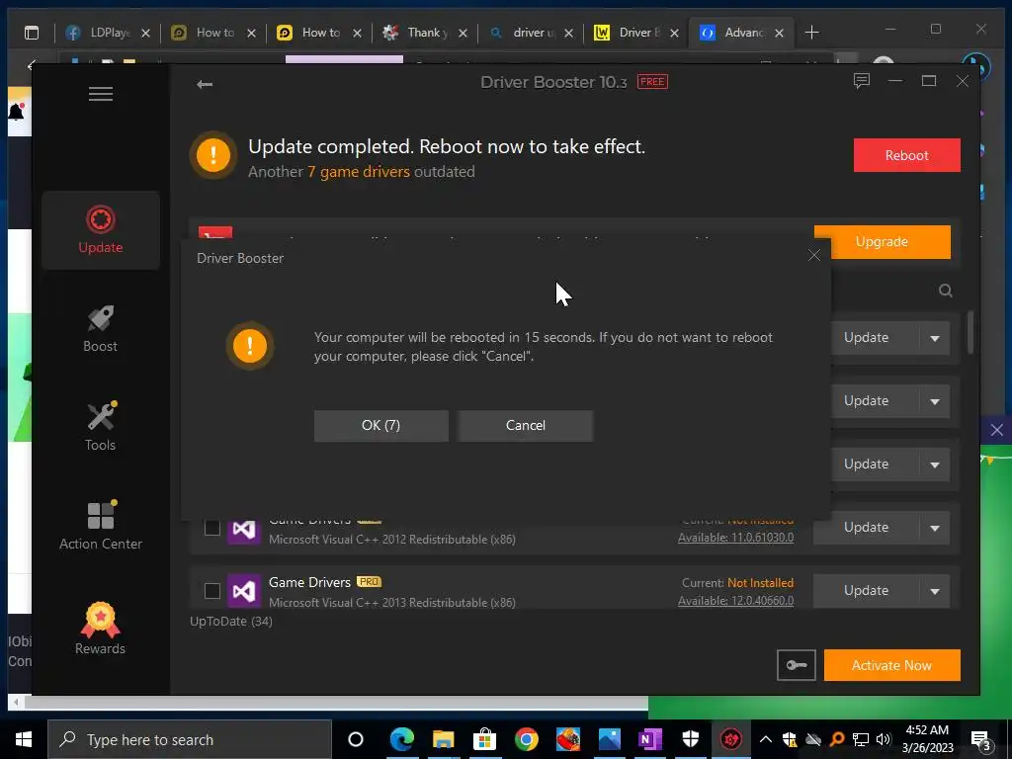Click the taskbar search box
This screenshot has width=1012, height=759.
[190, 739]
